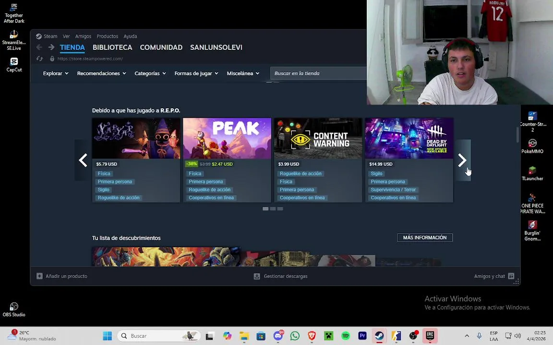Open the Formas de jugar dropdown
The width and height of the screenshot is (553, 345).
tap(196, 73)
